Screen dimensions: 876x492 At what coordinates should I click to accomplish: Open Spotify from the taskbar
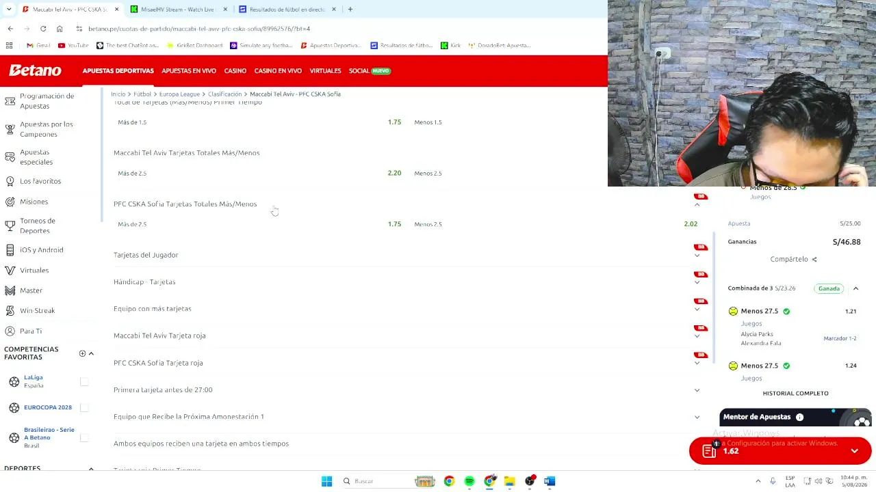point(469,481)
